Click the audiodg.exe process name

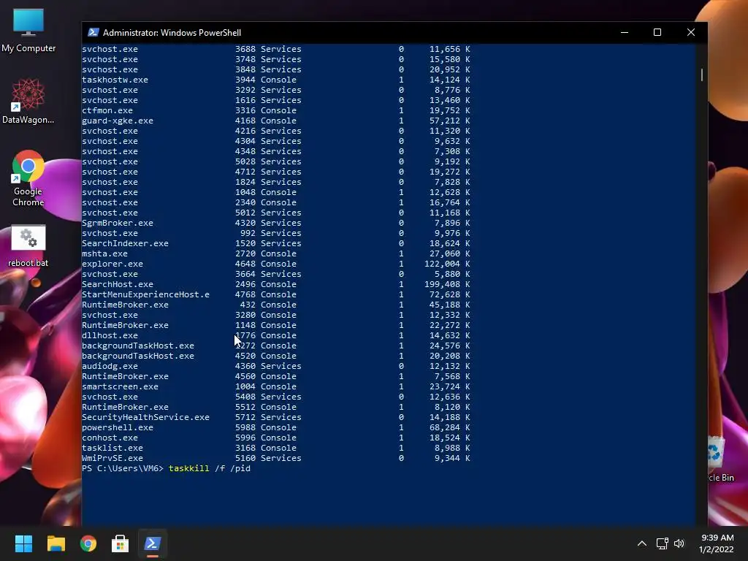point(110,367)
